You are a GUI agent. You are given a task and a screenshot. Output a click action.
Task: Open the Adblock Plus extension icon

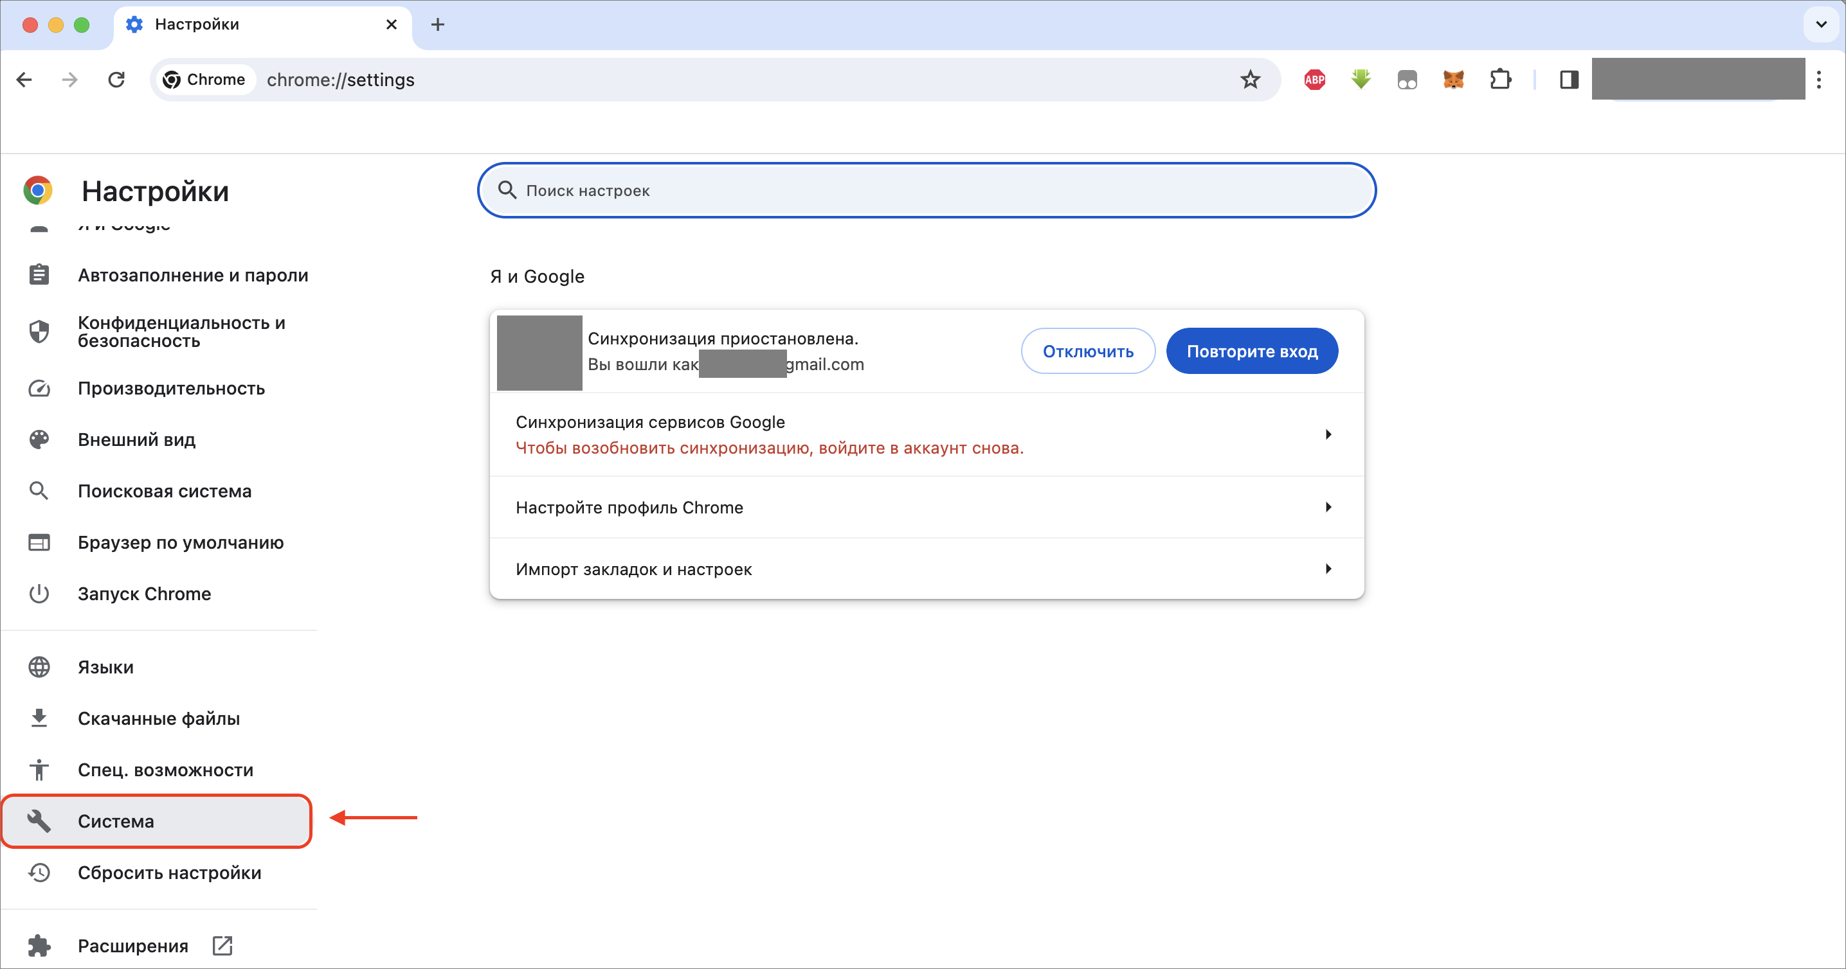1314,80
